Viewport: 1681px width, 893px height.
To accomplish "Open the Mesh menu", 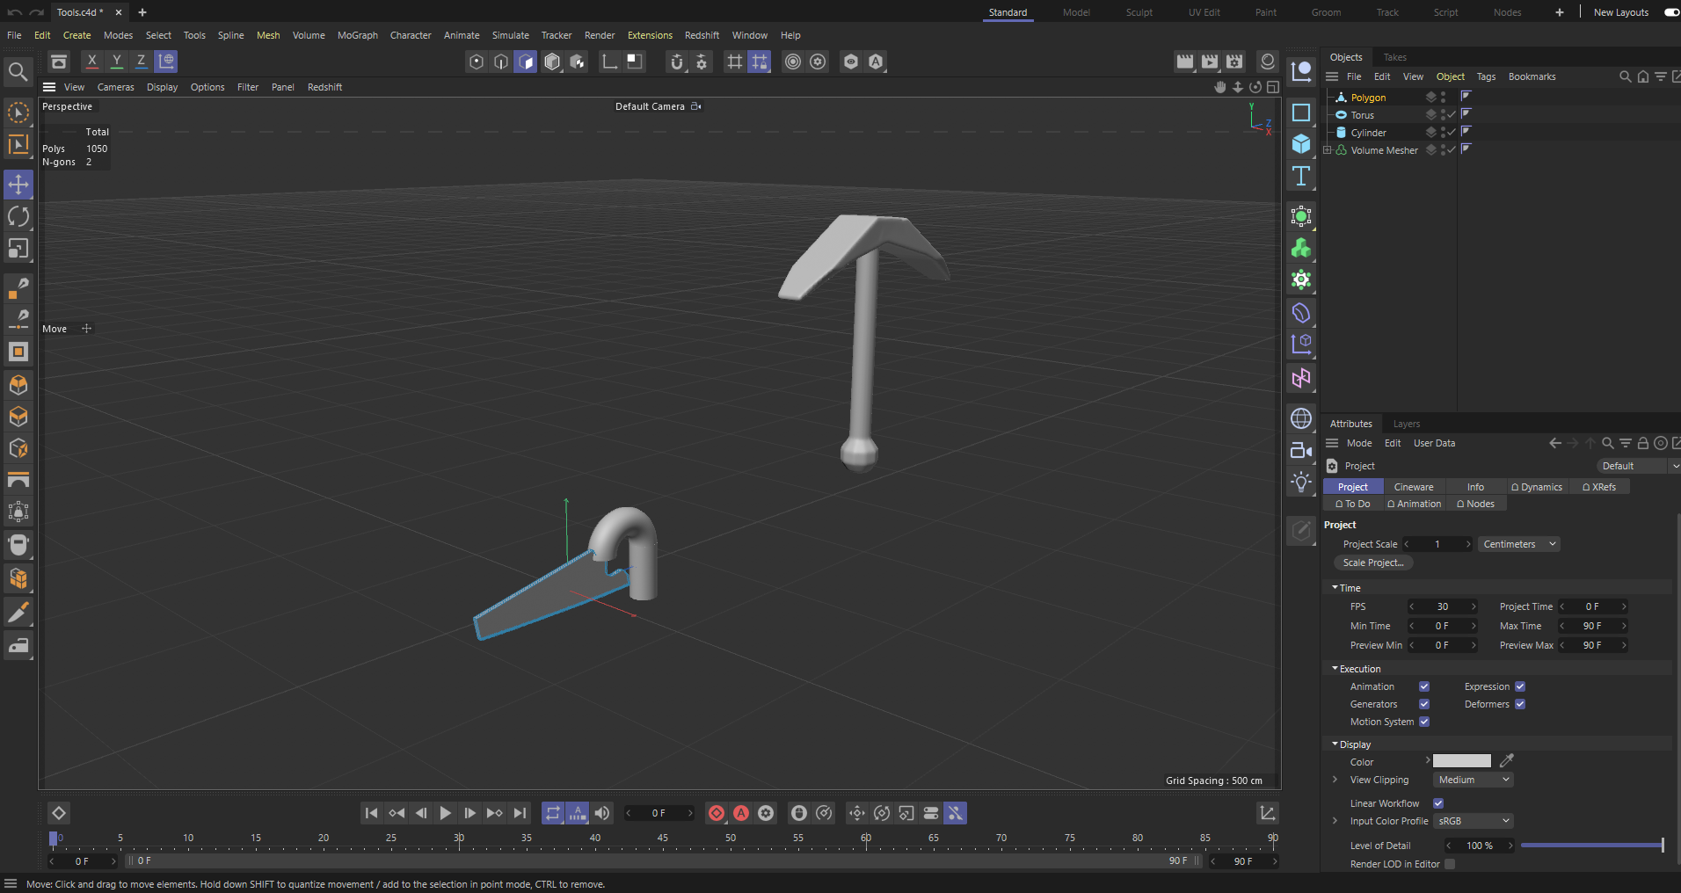I will (x=268, y=35).
